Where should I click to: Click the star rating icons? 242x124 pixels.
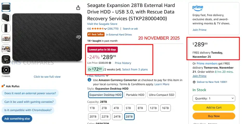97,29
